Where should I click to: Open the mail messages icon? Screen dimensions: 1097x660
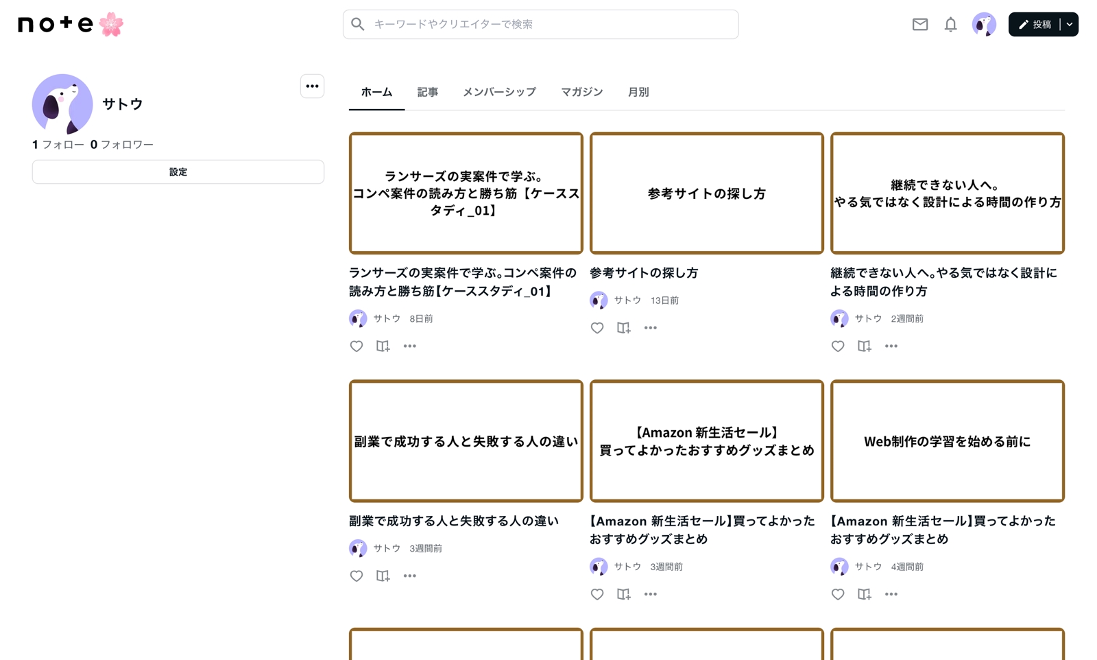click(x=919, y=25)
